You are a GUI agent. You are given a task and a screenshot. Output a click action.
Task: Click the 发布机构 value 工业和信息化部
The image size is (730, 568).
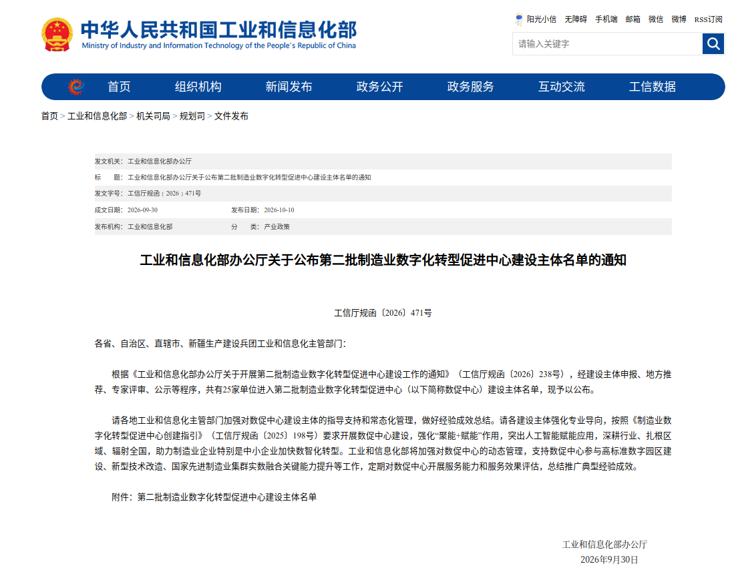pos(150,226)
